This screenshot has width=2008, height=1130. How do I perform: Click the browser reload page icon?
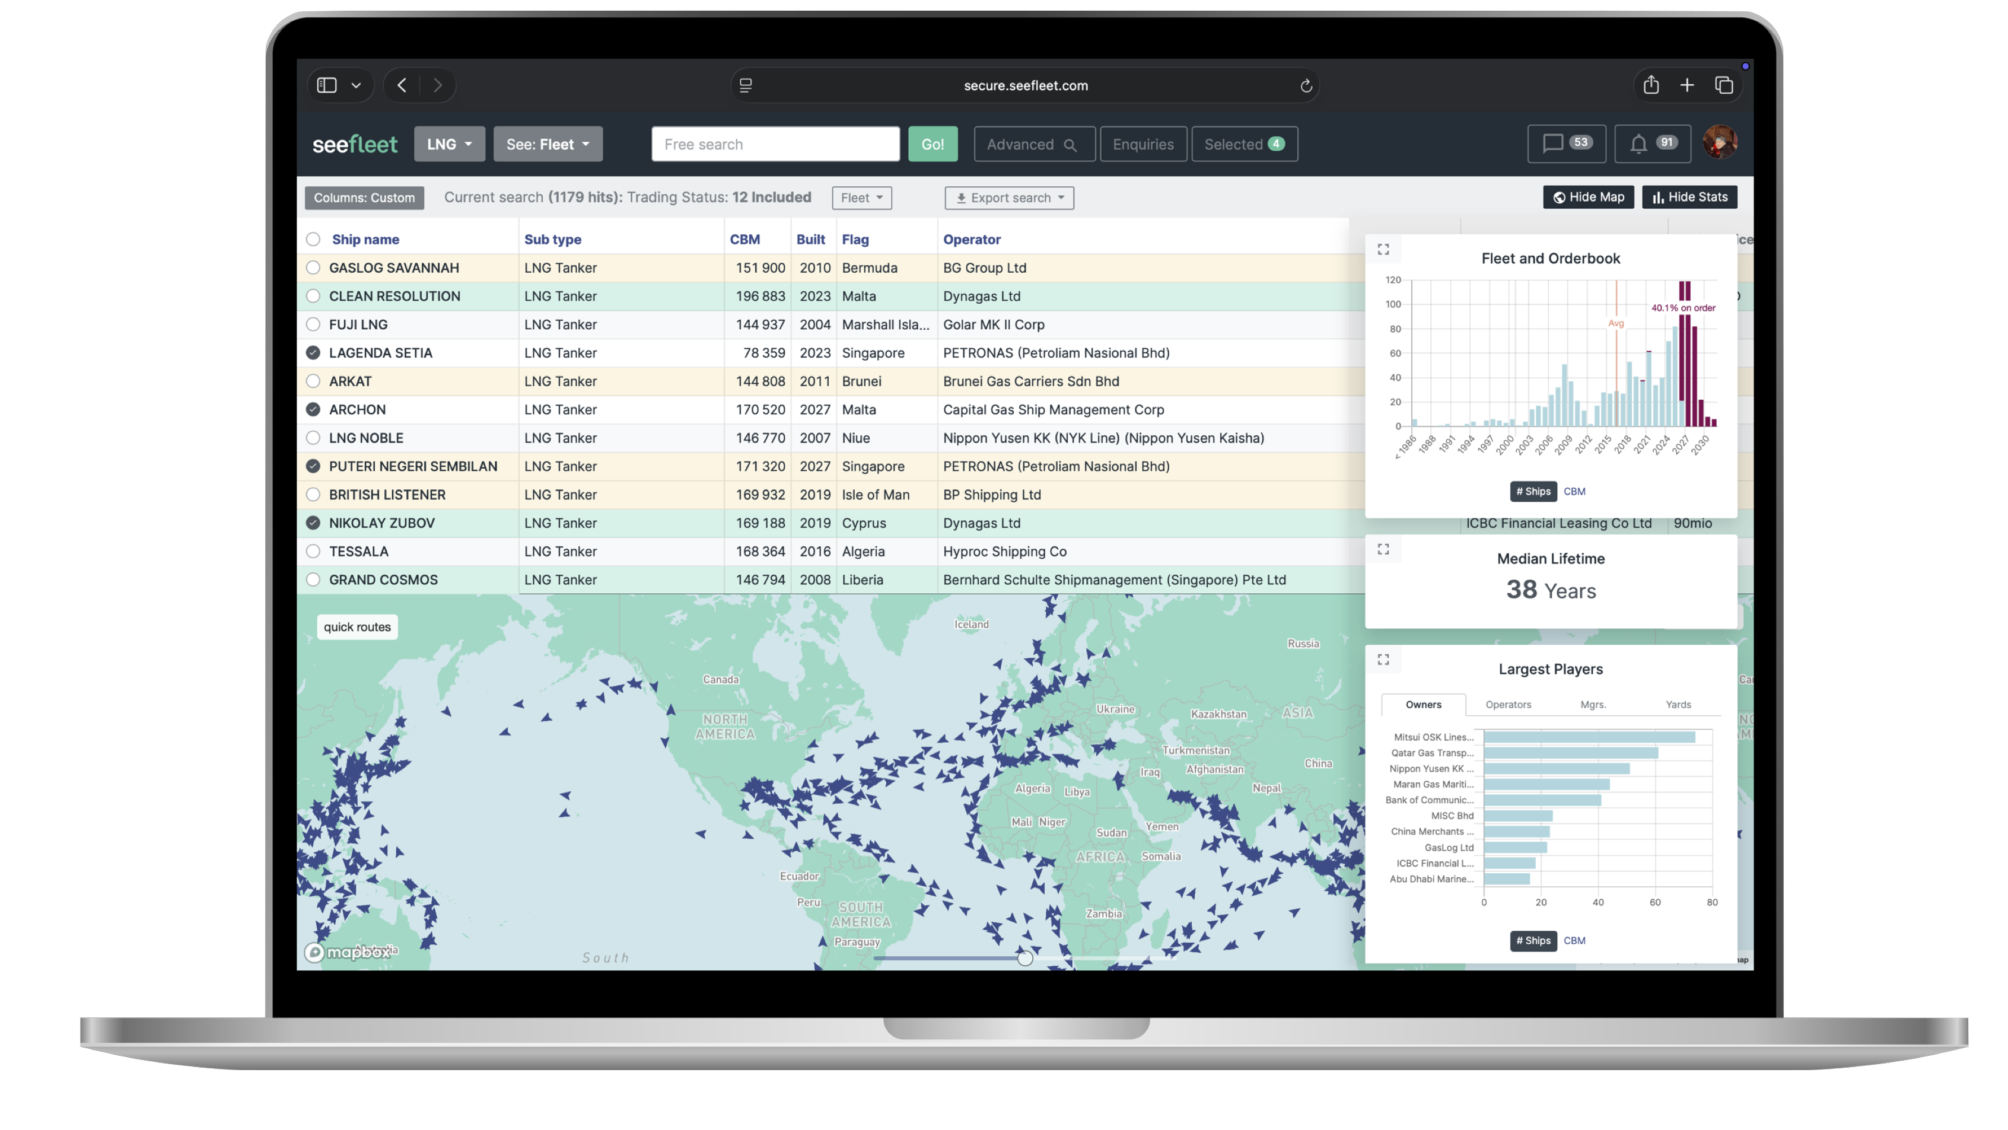1306,86
